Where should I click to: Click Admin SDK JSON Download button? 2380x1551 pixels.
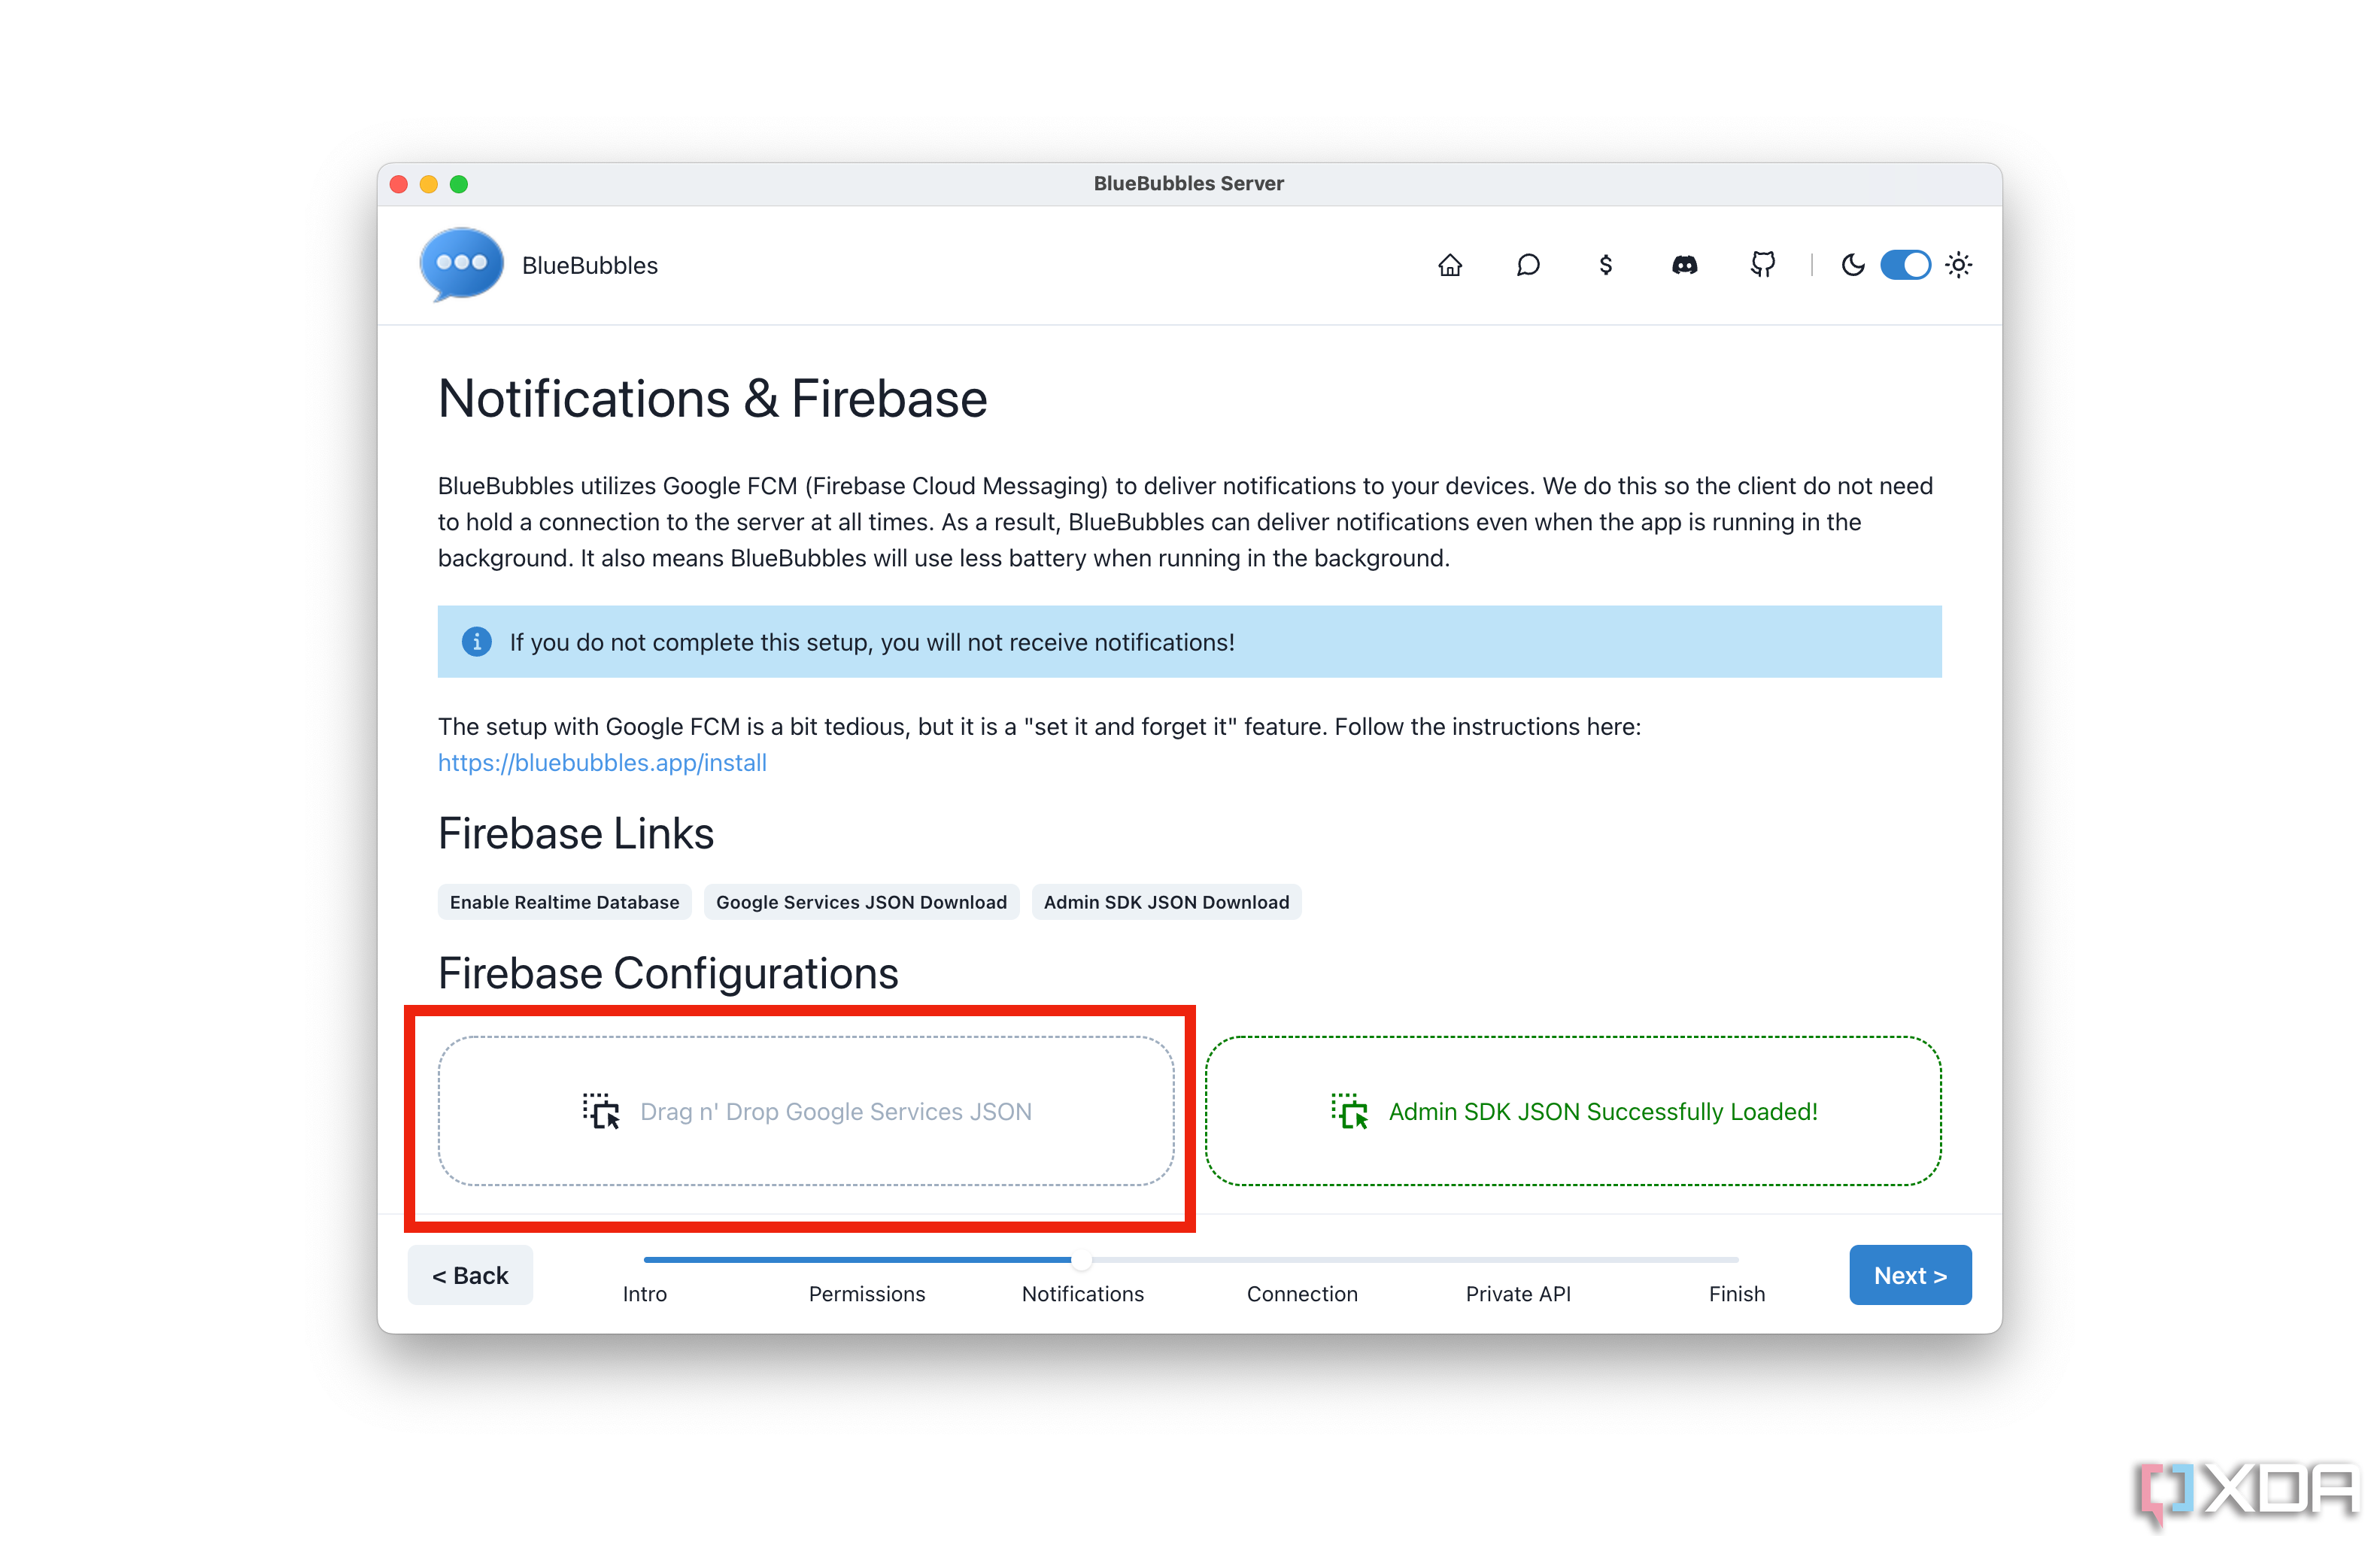click(1167, 900)
